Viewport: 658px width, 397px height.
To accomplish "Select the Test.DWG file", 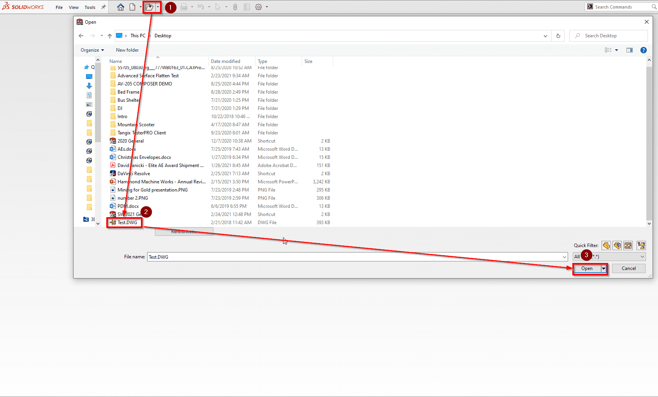I will [x=127, y=223].
